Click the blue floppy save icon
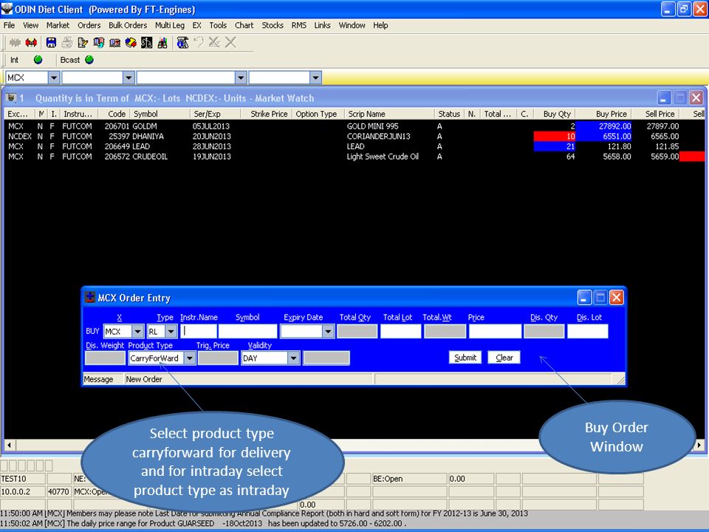709x532 pixels. (51, 43)
